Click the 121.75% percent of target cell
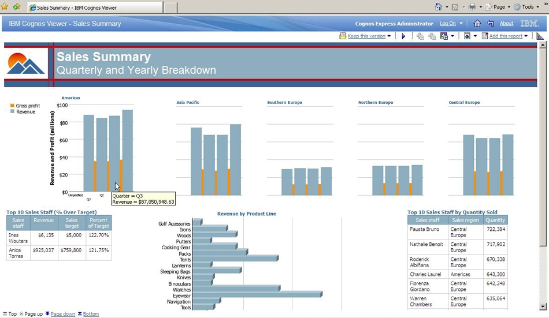Image resolution: width=549 pixels, height=318 pixels. click(x=99, y=253)
